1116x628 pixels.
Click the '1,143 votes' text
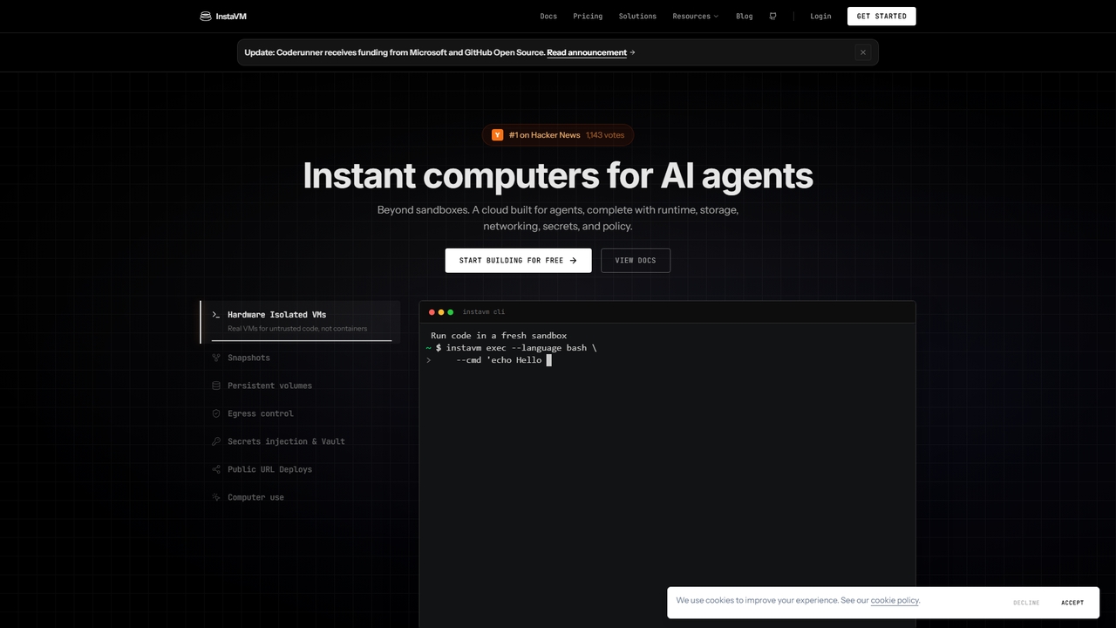605,135
